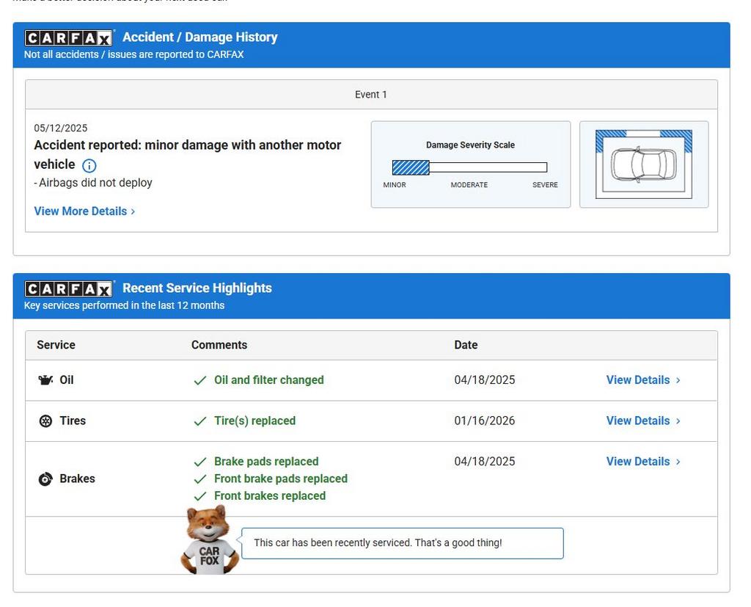Click the Car Fox mascot image
Screen dimensions: 751x607
[209, 542]
